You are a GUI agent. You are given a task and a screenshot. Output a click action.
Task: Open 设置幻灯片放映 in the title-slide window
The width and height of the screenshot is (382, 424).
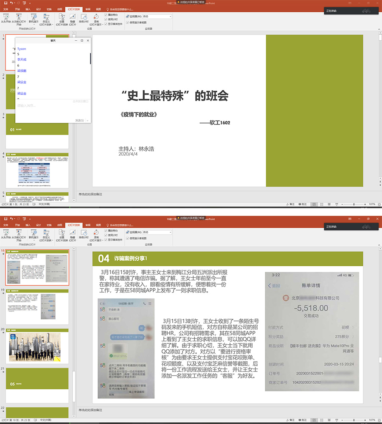62,18
